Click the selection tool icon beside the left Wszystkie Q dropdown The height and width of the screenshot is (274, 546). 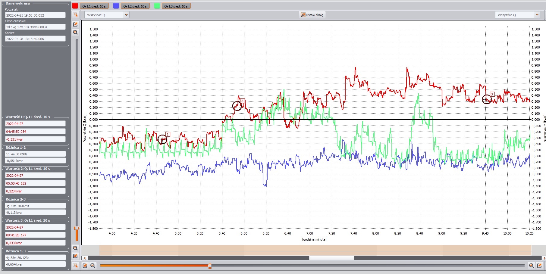(75, 15)
